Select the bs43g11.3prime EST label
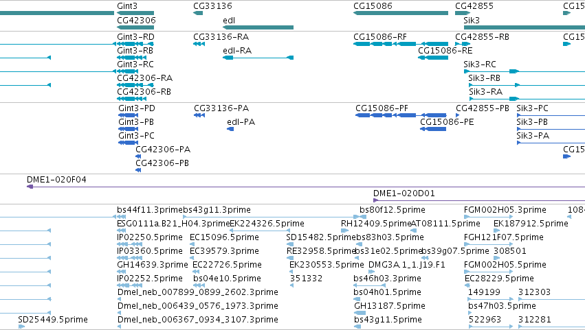The image size is (585, 330). 217,210
